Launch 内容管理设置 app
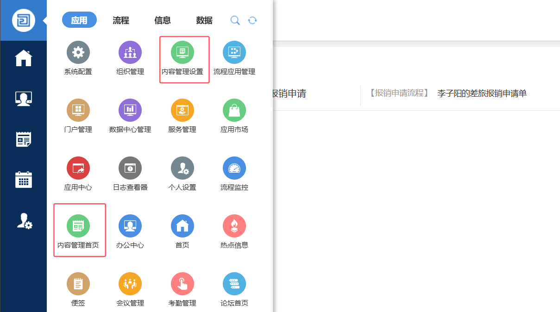The image size is (560, 312). pos(182,53)
